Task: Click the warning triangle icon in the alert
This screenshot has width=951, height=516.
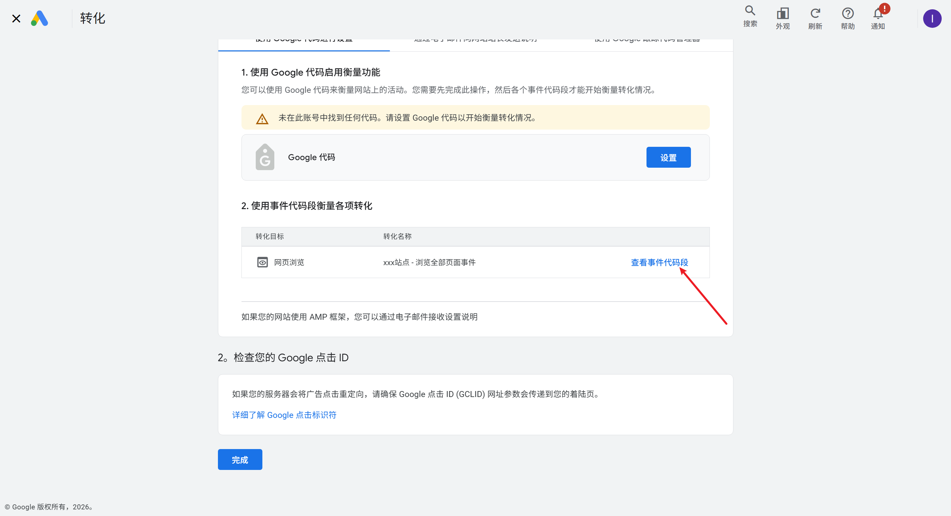Action: (262, 118)
